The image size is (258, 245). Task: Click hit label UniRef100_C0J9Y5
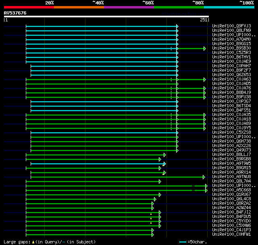point(231,128)
